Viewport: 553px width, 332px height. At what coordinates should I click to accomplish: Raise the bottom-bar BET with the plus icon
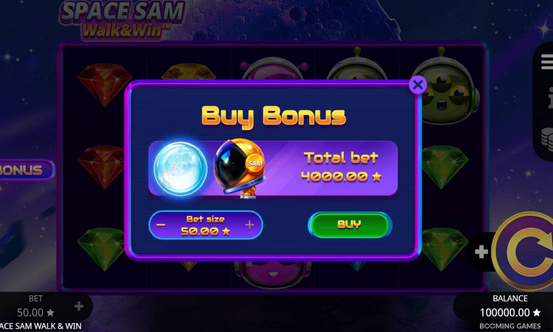pos(79,306)
